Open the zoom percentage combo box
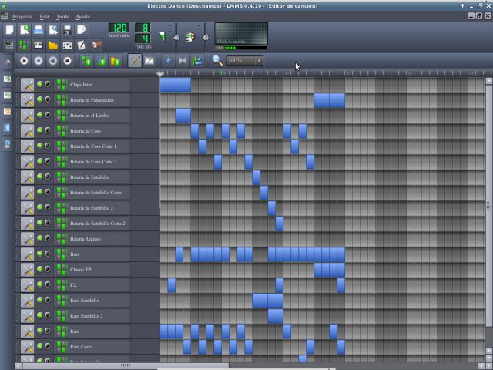Image resolution: width=493 pixels, height=370 pixels. click(245, 60)
